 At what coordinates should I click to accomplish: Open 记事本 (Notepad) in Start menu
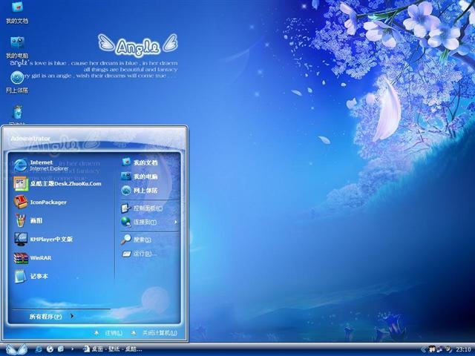(39, 276)
